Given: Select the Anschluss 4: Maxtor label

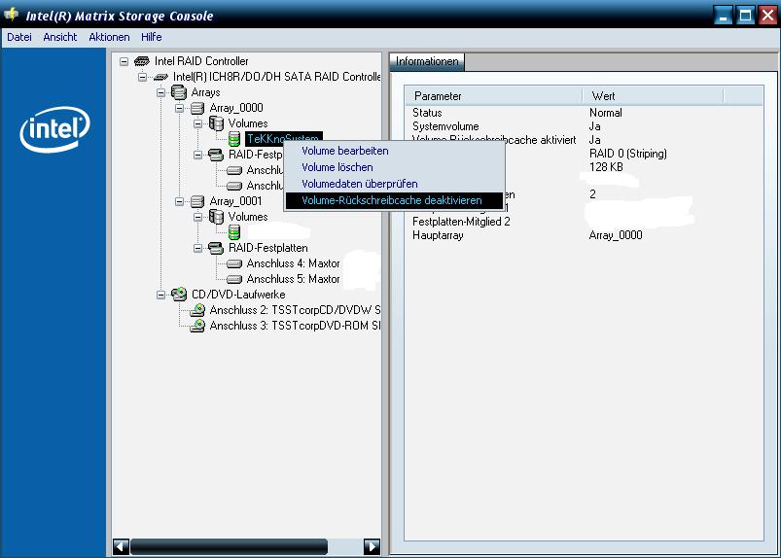Looking at the screenshot, I should [x=293, y=263].
